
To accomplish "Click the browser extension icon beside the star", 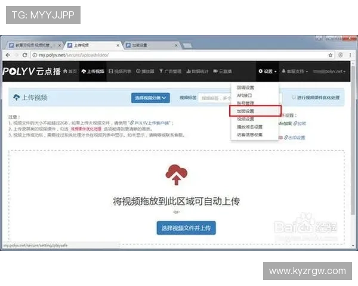I will tap(340, 55).
